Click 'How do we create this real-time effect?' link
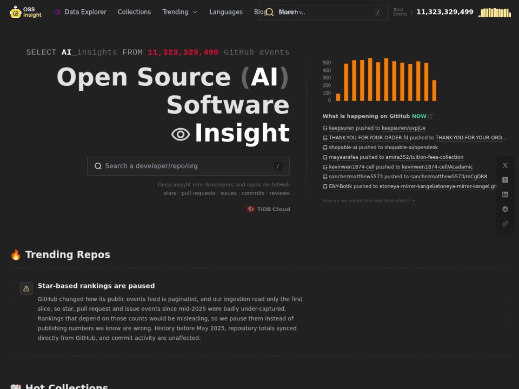Viewport: 519px width, 389px height. point(369,201)
